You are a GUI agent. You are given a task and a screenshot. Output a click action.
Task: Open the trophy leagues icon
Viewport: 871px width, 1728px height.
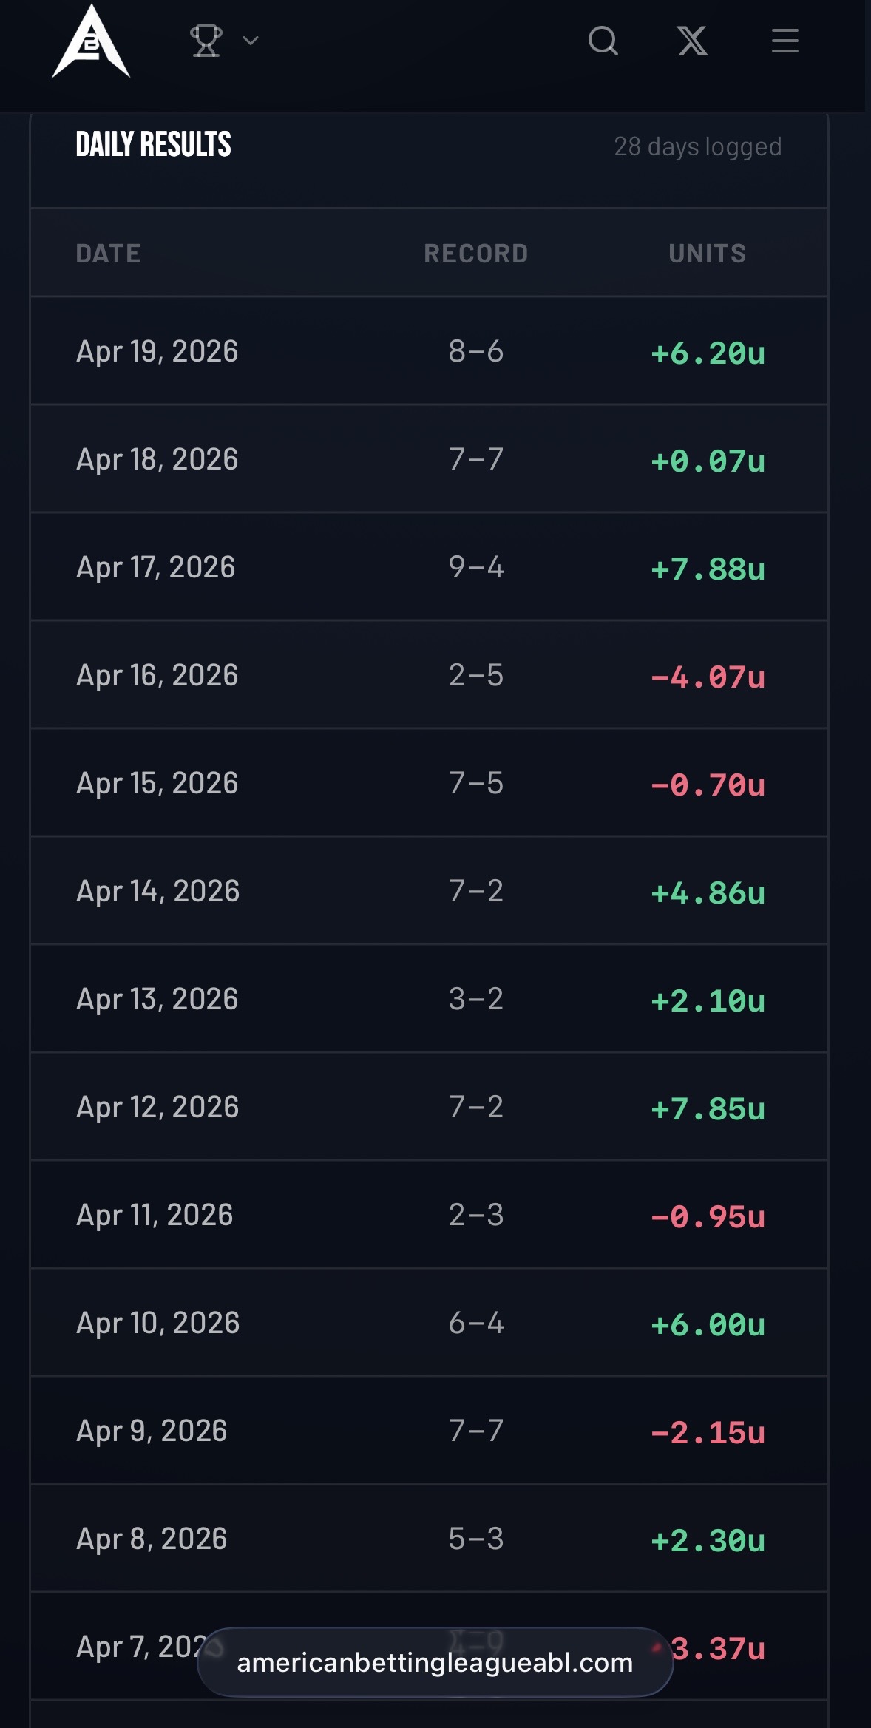pyautogui.click(x=206, y=41)
